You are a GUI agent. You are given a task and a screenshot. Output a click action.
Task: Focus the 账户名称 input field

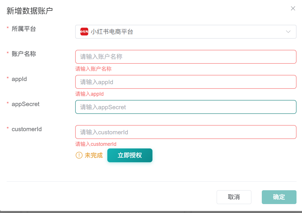point(186,57)
